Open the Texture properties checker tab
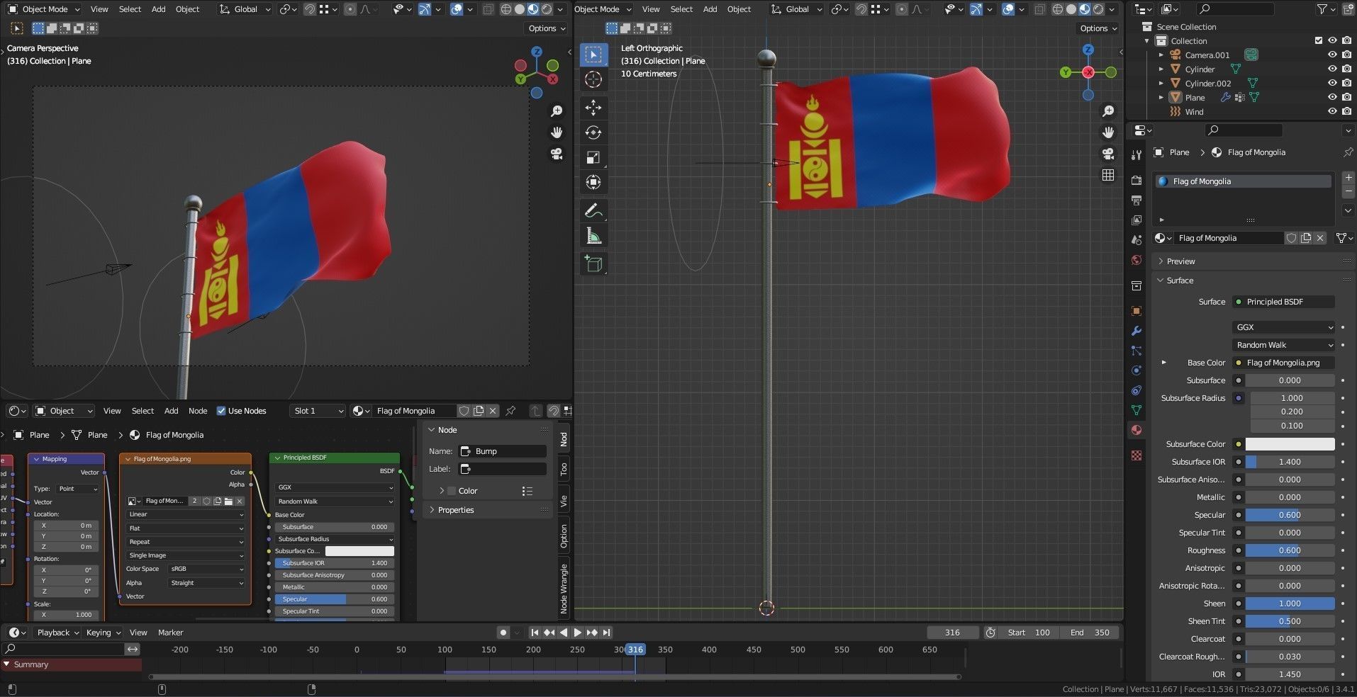The height and width of the screenshot is (697, 1357). (x=1137, y=455)
